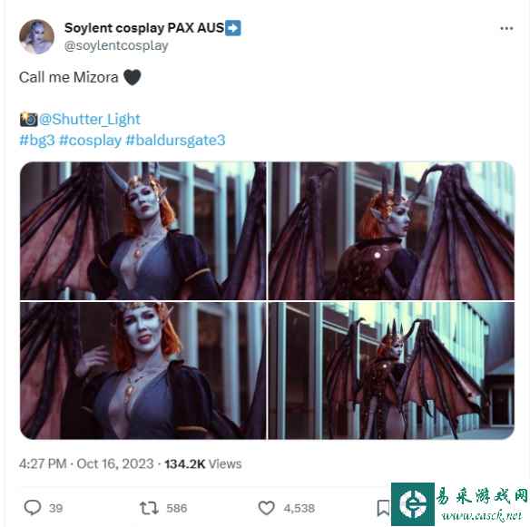Open top-left photo of front pose
This screenshot has width=530, height=527.
[143, 230]
